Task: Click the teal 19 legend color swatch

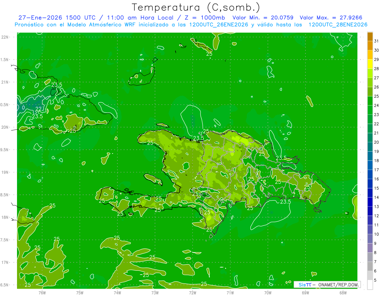Action: pos(370,147)
